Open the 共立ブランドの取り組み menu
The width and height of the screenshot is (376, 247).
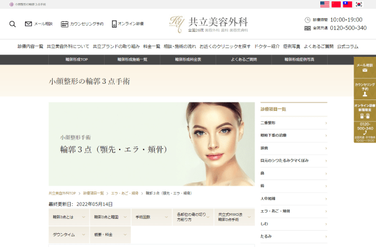pyautogui.click(x=117, y=46)
